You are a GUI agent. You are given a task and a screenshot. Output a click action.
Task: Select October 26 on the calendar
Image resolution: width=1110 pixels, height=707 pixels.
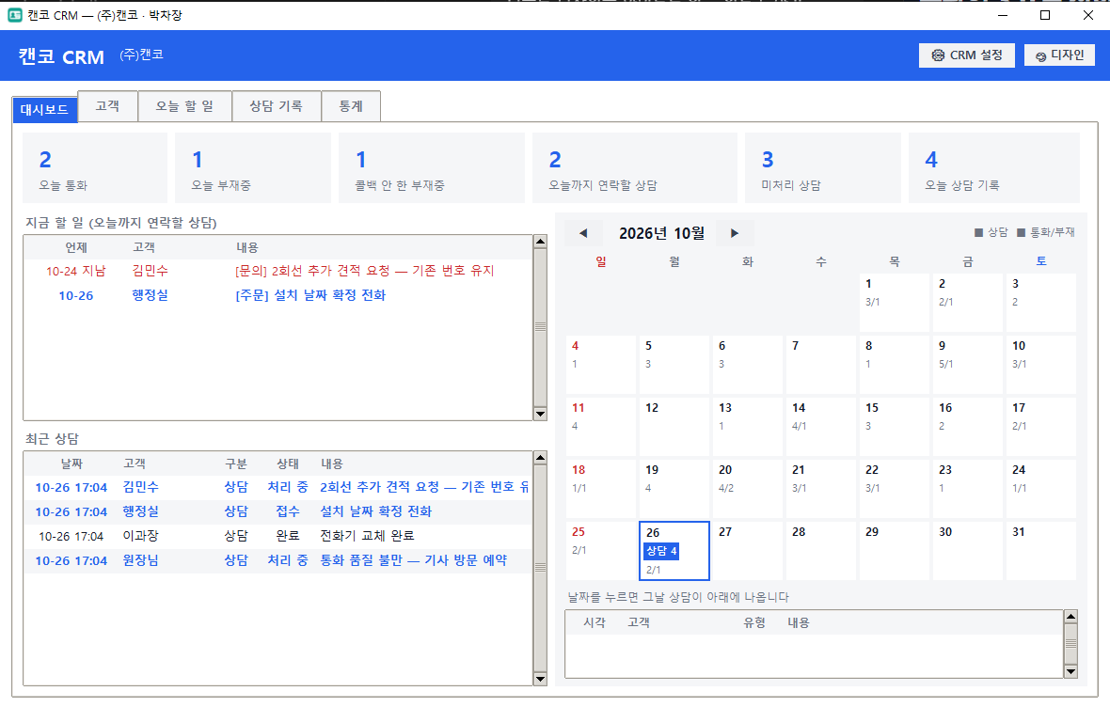(x=674, y=551)
